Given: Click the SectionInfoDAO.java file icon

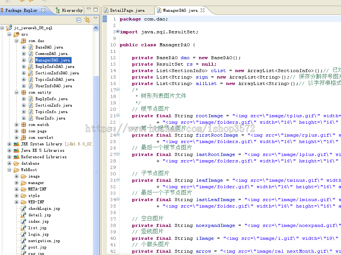Looking at the screenshot, I should click(31, 73).
